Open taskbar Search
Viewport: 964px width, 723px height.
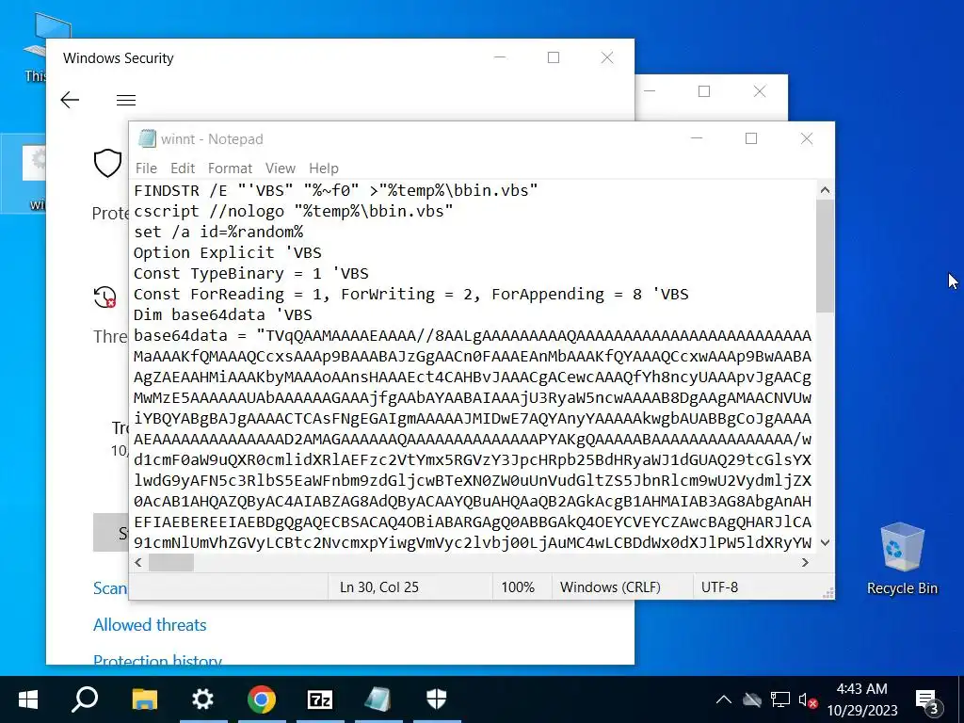pyautogui.click(x=85, y=699)
